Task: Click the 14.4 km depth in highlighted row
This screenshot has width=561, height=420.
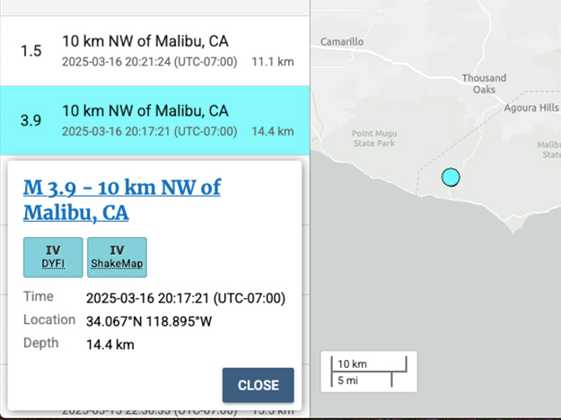Action: point(273,131)
